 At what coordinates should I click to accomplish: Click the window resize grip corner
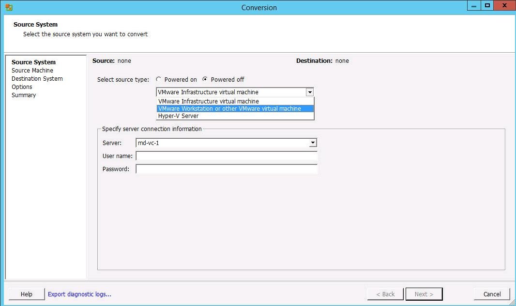(x=513, y=303)
